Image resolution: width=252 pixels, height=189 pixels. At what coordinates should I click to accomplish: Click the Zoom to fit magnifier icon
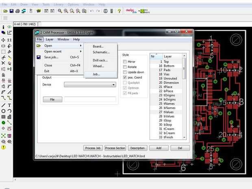59,11
